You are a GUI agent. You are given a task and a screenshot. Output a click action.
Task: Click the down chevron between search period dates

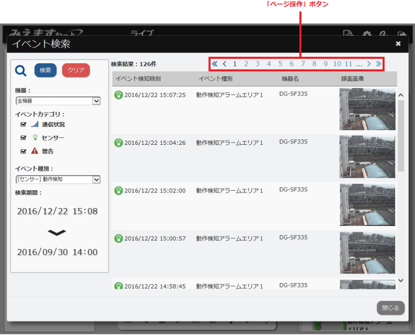click(57, 232)
